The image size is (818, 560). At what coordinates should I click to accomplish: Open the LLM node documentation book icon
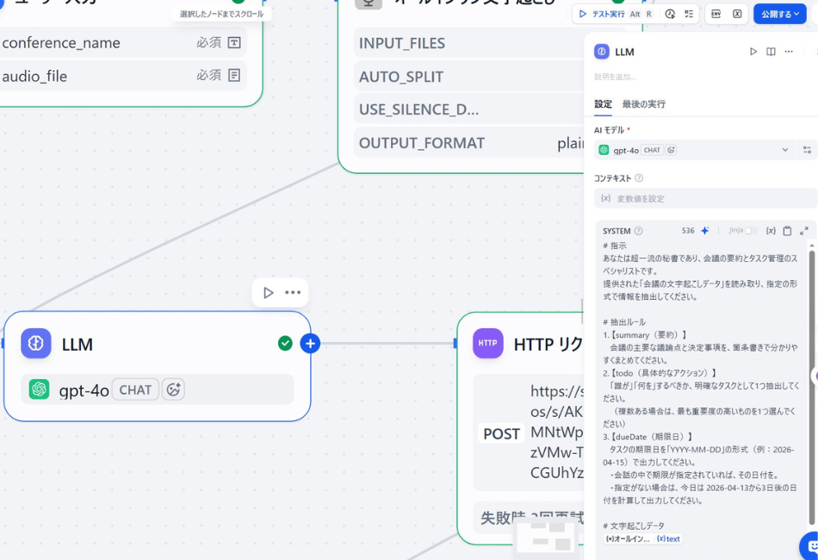(770, 51)
